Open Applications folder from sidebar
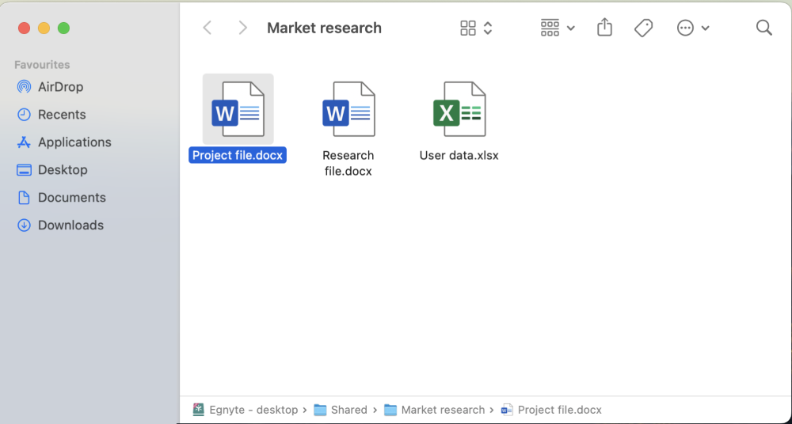The width and height of the screenshot is (792, 424). pyautogui.click(x=74, y=142)
